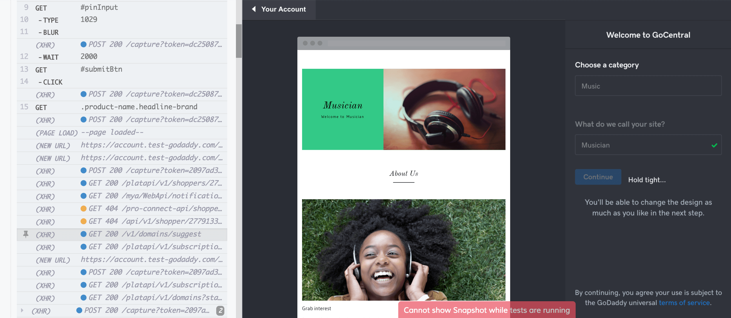Click the command log scrollbar thumb

239,41
